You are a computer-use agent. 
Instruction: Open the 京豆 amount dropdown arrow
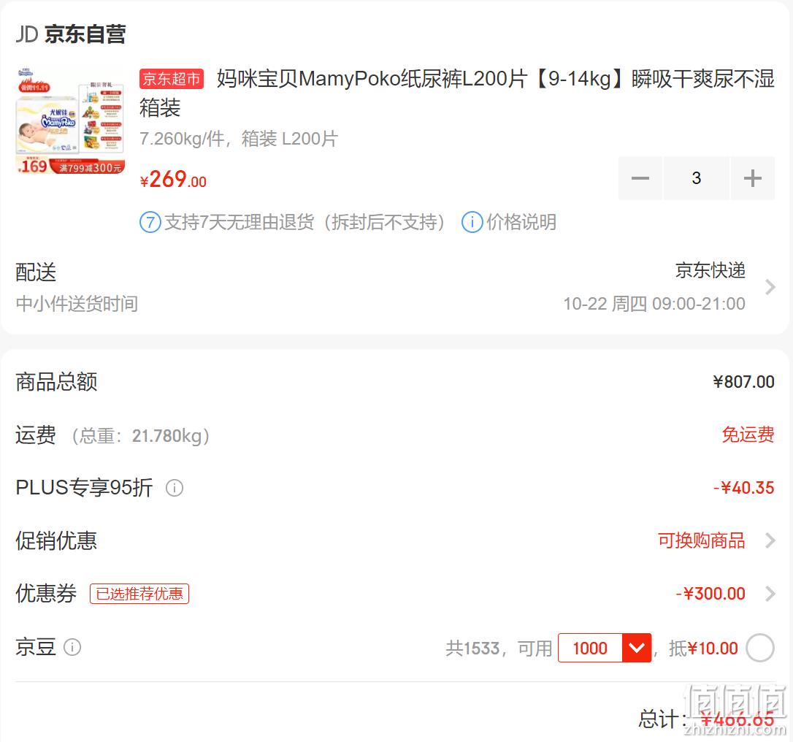(636, 648)
